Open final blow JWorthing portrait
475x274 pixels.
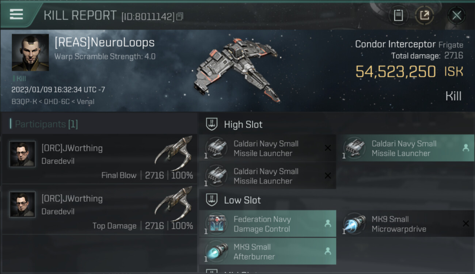tap(22, 154)
